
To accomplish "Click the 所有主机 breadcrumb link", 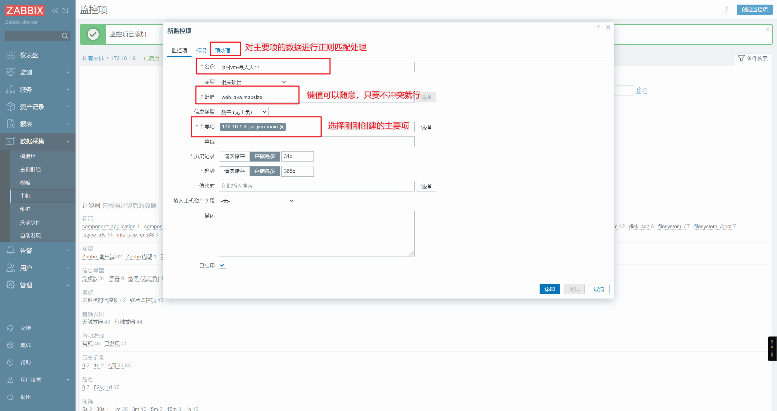I will pyautogui.click(x=93, y=58).
